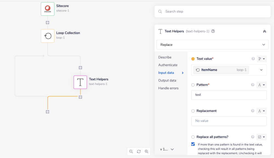Click the reset zoom refresh icon
Viewport: 274px width, 158px height.
pos(139,151)
